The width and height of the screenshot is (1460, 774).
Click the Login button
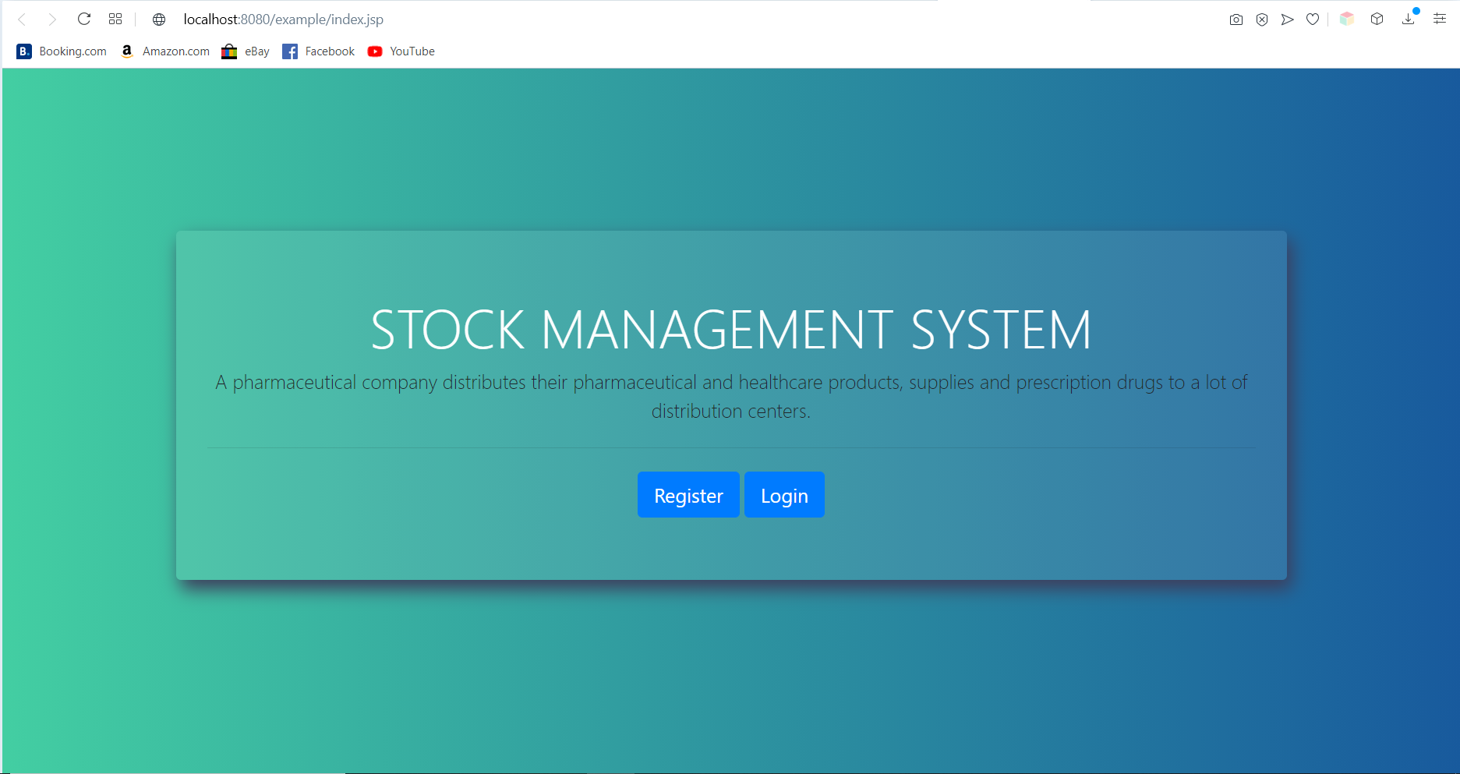[784, 494]
